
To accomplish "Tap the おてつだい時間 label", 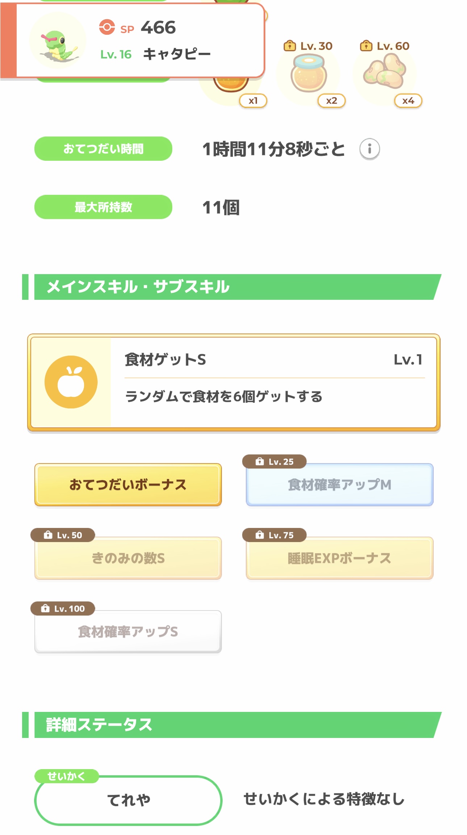I will pyautogui.click(x=103, y=149).
